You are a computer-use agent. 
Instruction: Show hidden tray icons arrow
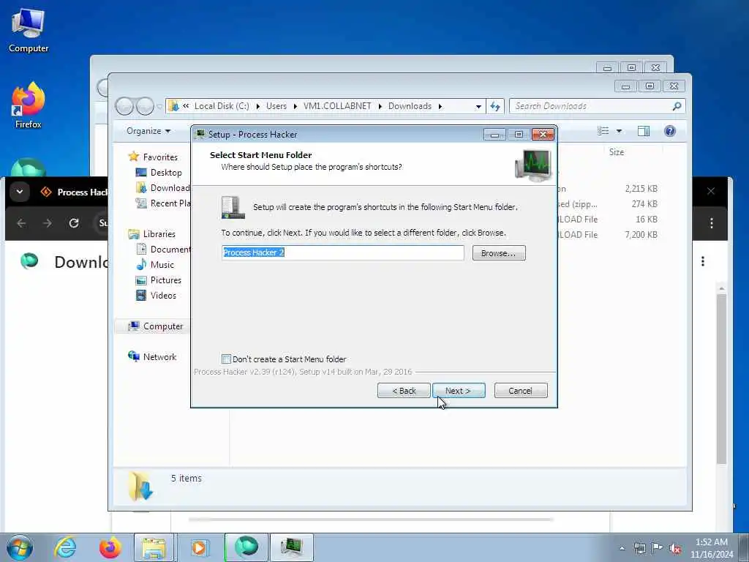tap(622, 548)
